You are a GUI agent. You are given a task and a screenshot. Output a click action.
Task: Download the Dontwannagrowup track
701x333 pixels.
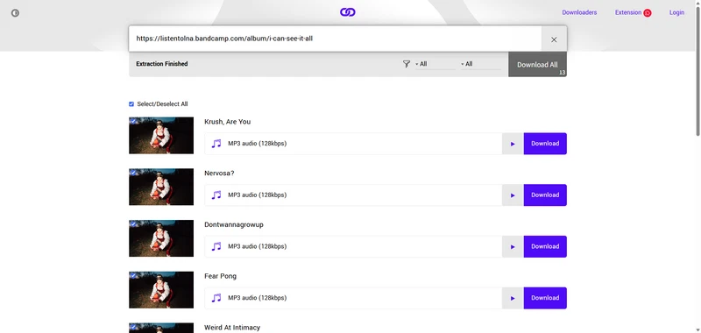click(545, 246)
